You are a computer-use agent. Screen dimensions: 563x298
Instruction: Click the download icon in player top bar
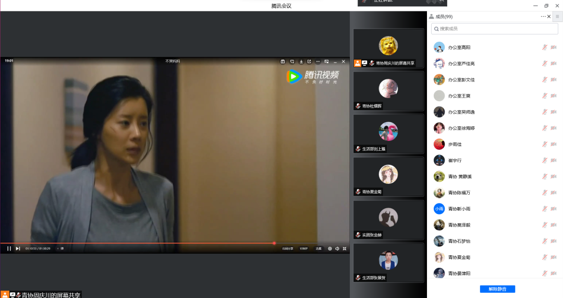(301, 61)
